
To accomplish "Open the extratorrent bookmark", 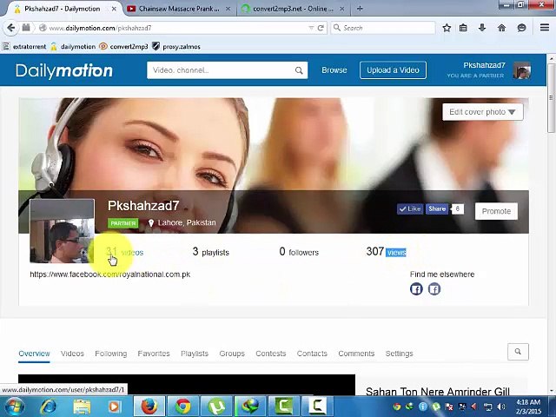I will pos(25,46).
